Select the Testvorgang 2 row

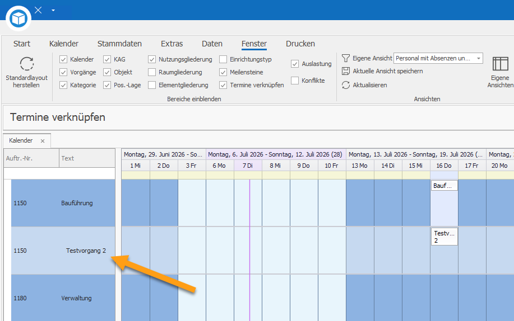tap(63, 251)
